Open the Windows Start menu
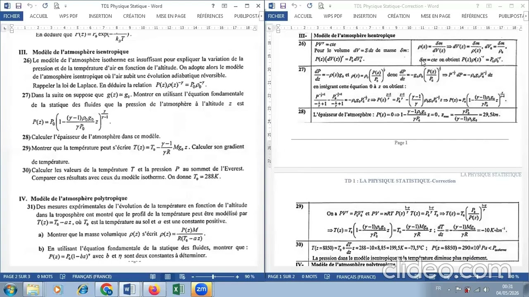Image resolution: width=529 pixels, height=297 pixels. tap(10, 290)
